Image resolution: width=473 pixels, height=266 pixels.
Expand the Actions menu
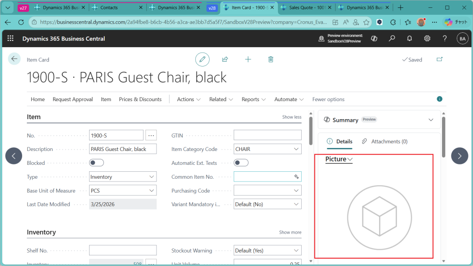[x=189, y=99]
